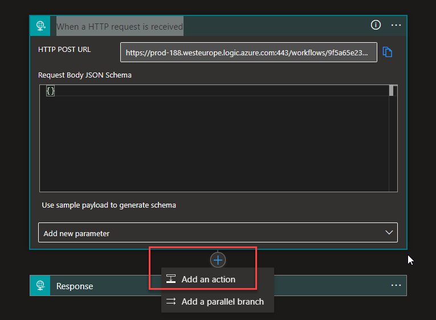
Task: Click the chevron on Add new parameter
Action: coord(389,233)
